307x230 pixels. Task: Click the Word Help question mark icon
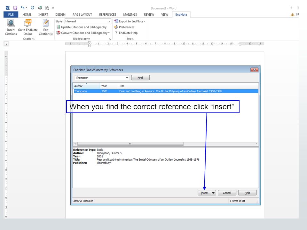coord(291,8)
